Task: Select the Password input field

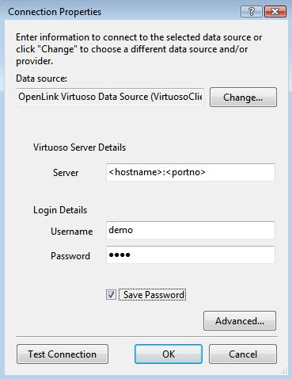Action: (191, 255)
